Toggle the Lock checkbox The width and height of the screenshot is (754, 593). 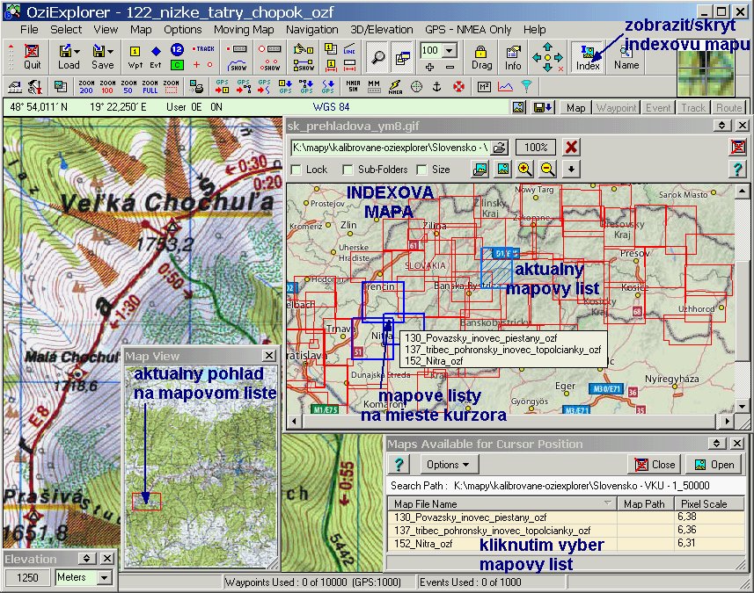click(296, 170)
